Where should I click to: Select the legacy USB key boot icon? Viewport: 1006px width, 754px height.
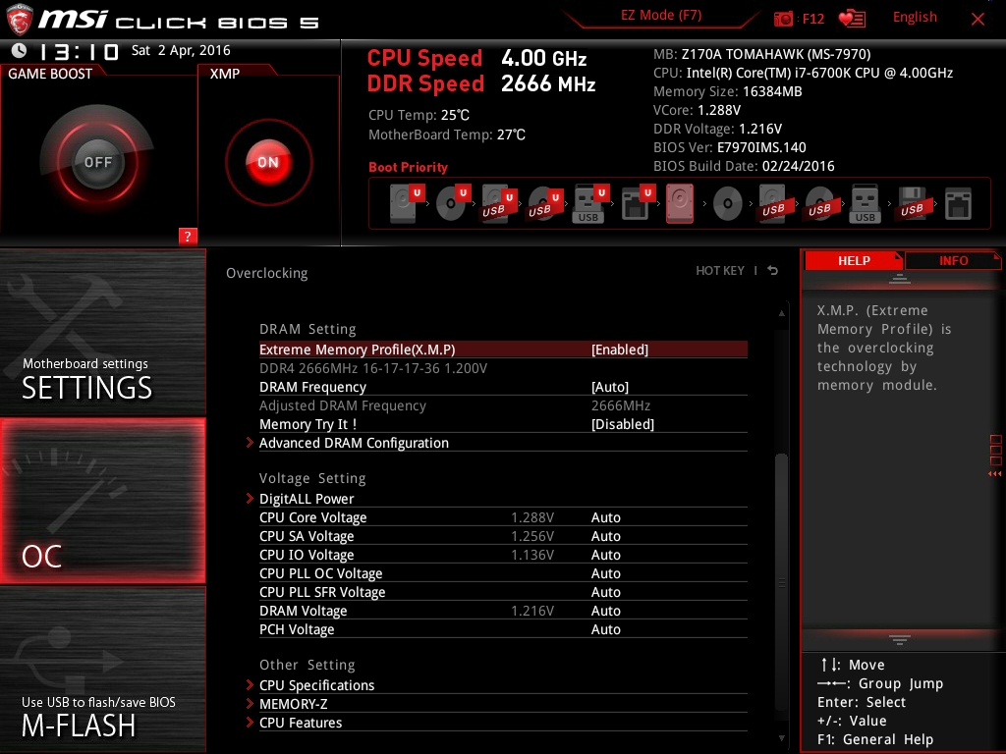[865, 204]
